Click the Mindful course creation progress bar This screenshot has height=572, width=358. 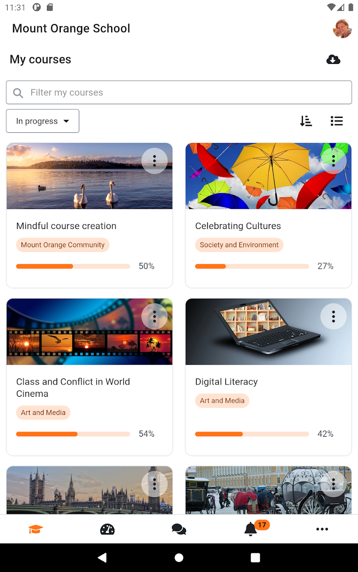click(x=73, y=266)
